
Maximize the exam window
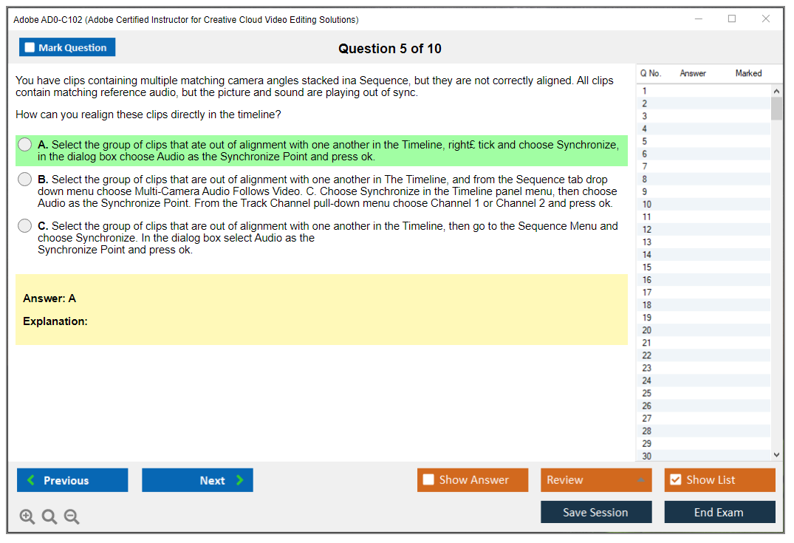pyautogui.click(x=732, y=19)
